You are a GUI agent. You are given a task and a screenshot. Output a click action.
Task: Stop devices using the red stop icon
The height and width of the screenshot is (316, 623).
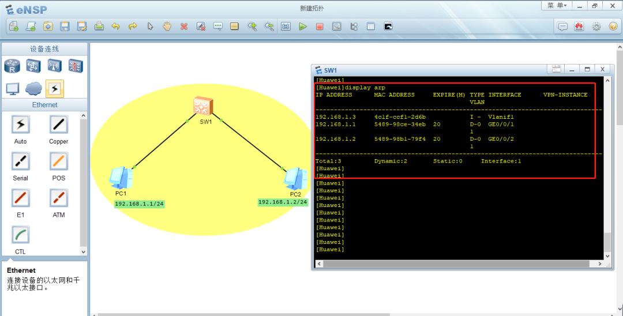(x=320, y=27)
